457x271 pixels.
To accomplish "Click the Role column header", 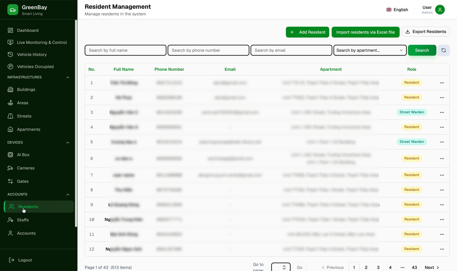I will (x=412, y=69).
